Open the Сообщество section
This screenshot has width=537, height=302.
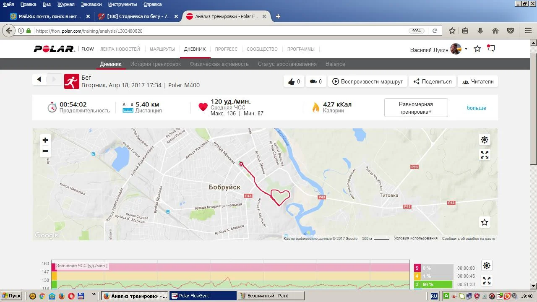(262, 49)
